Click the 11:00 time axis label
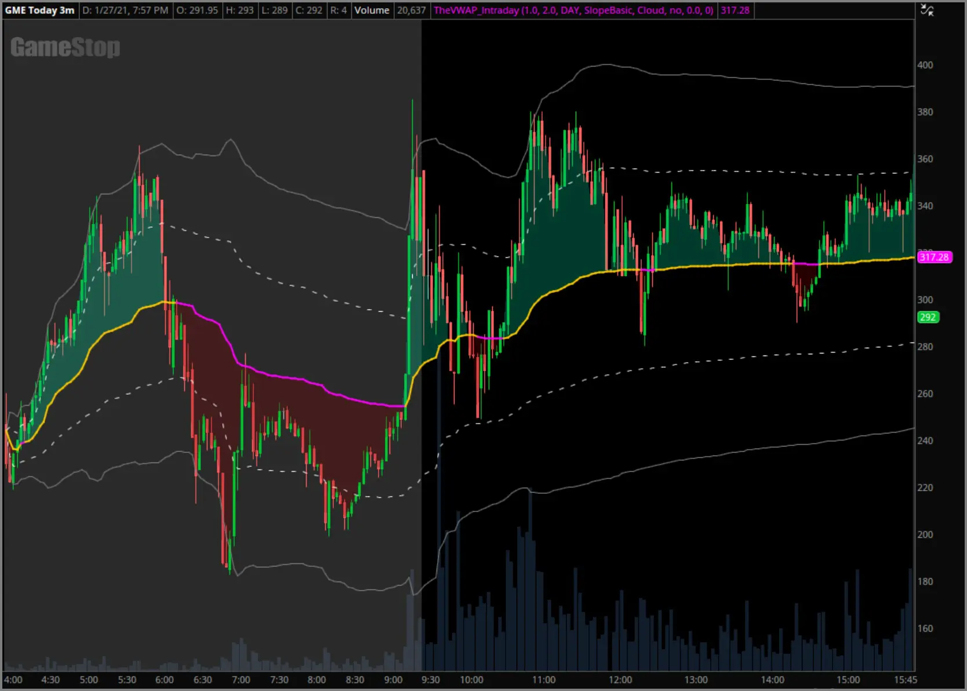This screenshot has height=691, width=967. tap(544, 679)
